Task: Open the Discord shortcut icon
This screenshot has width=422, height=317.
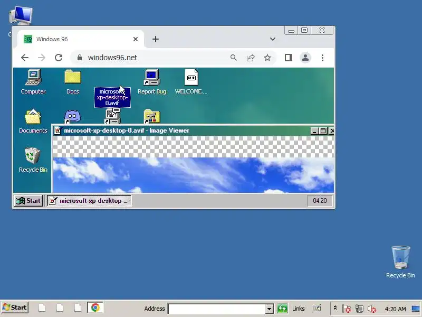Action: coord(72,116)
